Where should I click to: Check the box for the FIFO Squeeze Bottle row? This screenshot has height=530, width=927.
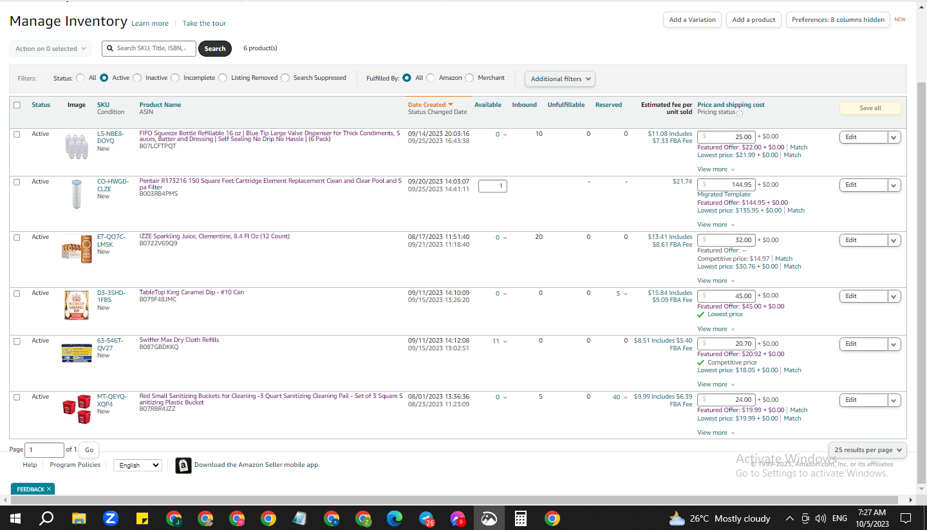tap(17, 135)
